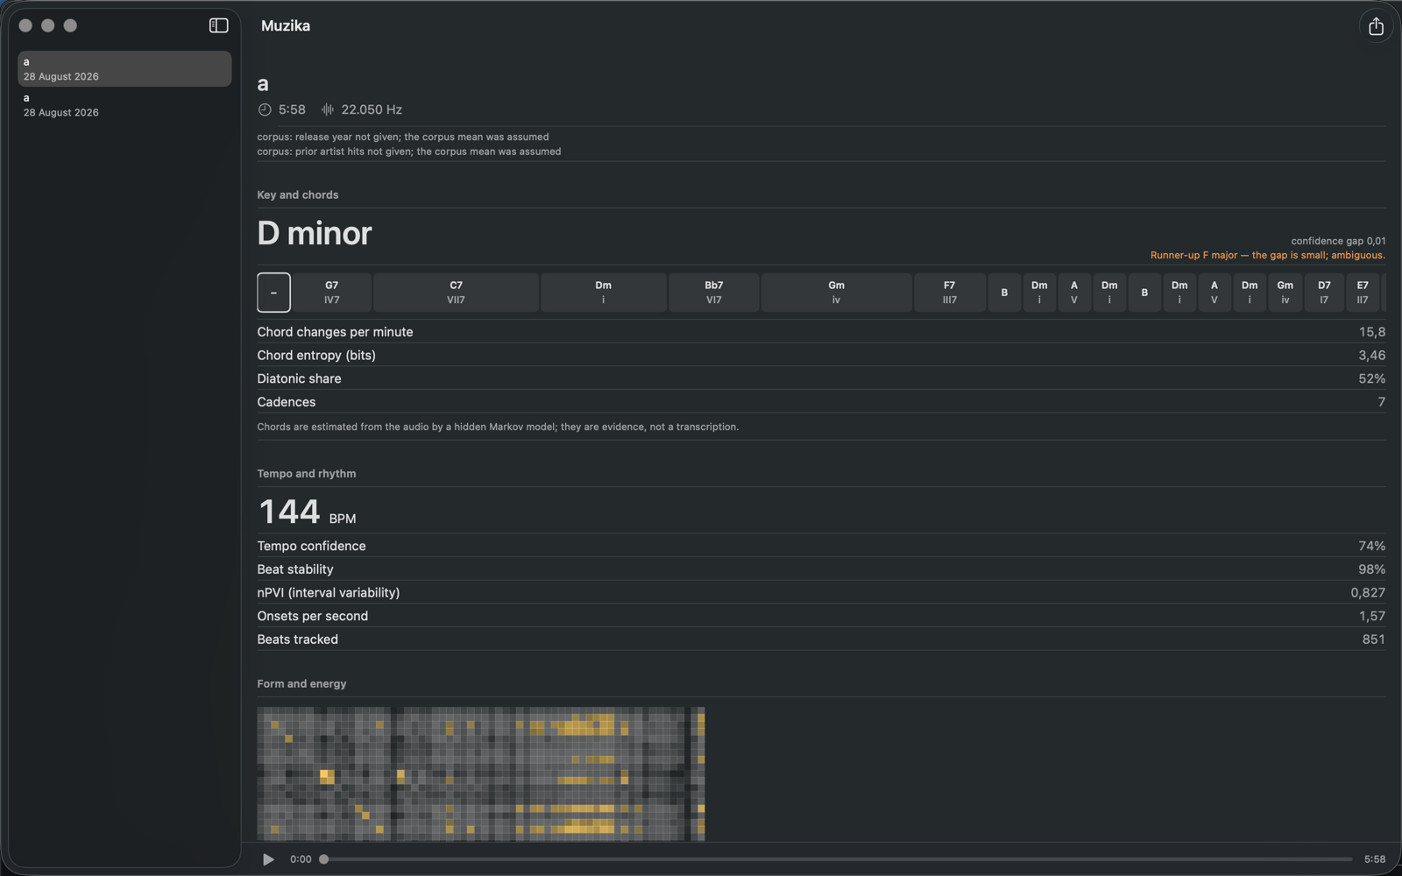Click the 'Chord changes per minute' row
The image size is (1402, 876).
tap(821, 332)
